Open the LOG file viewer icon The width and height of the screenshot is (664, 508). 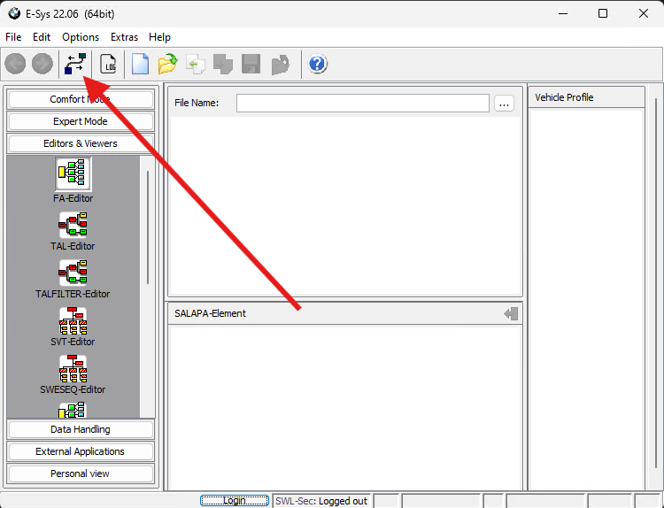(x=108, y=64)
